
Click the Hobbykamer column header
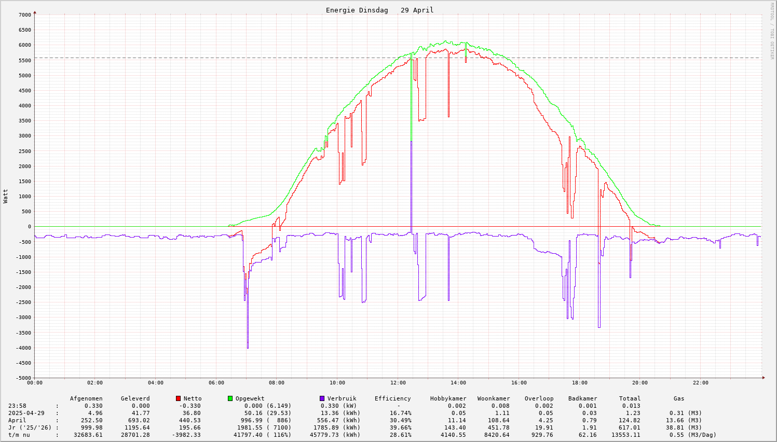coord(448,398)
